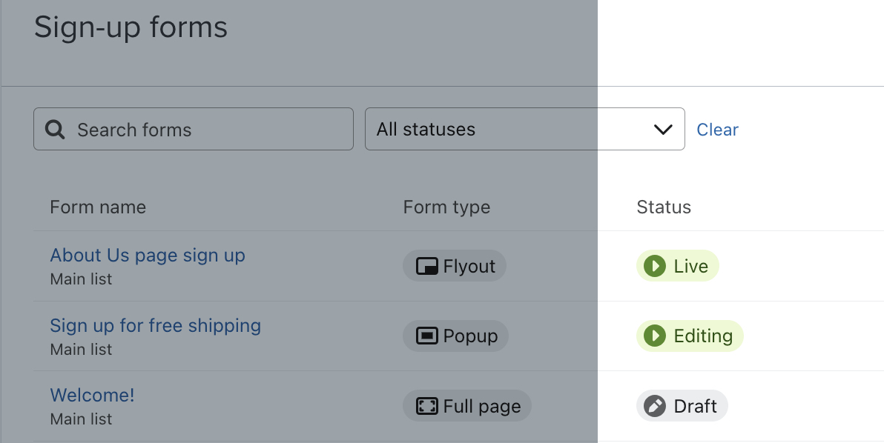Click the Flyout form type badge
This screenshot has width=884, height=443.
tap(455, 266)
